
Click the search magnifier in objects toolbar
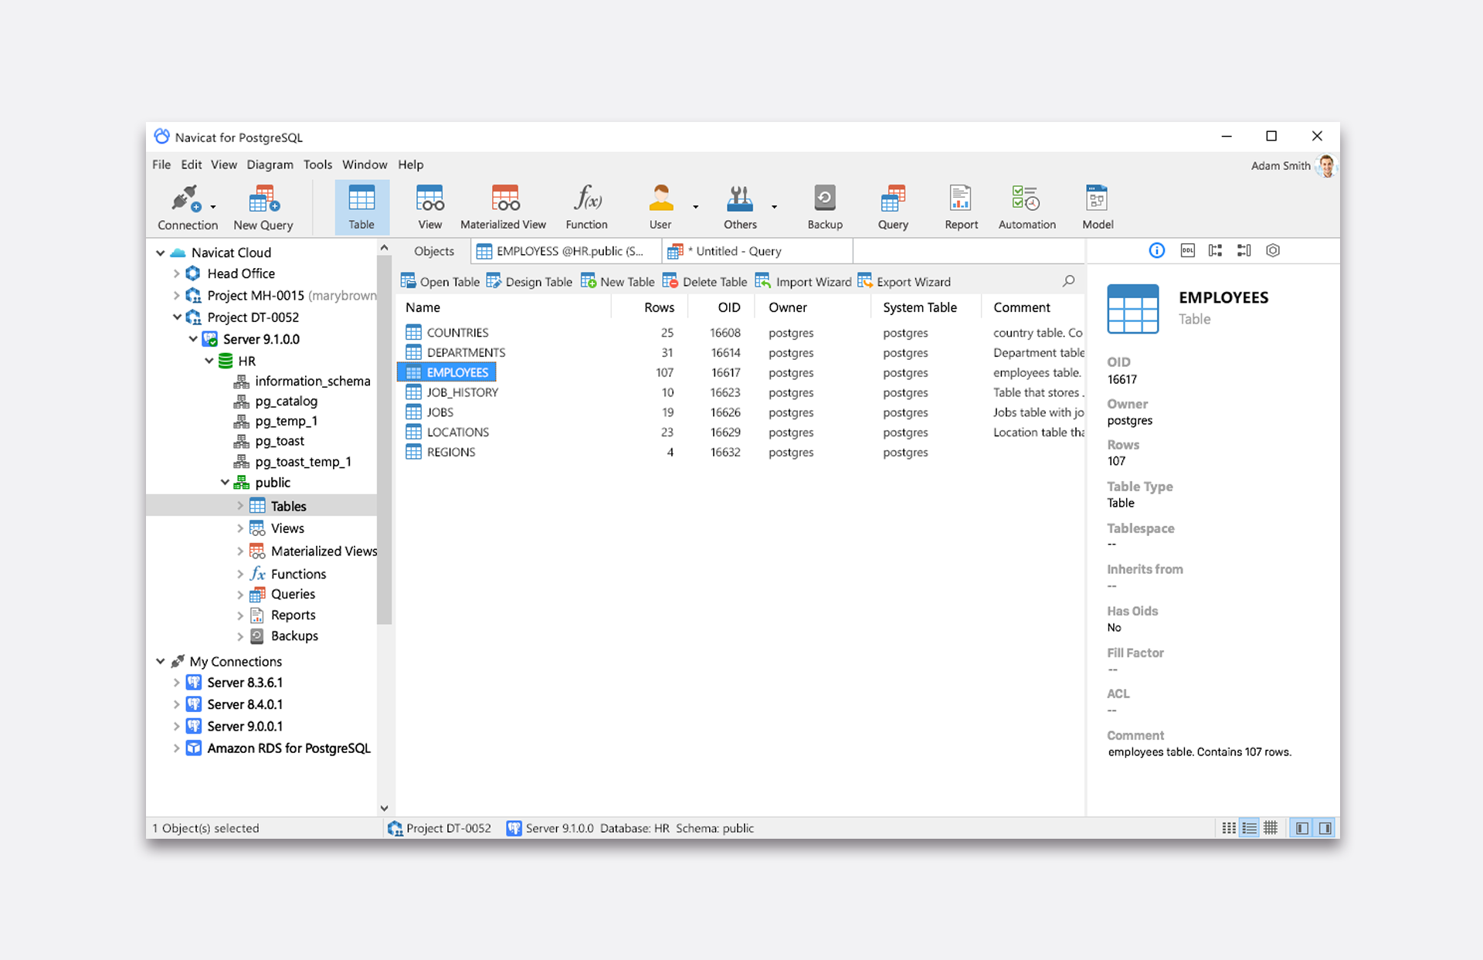(1068, 281)
